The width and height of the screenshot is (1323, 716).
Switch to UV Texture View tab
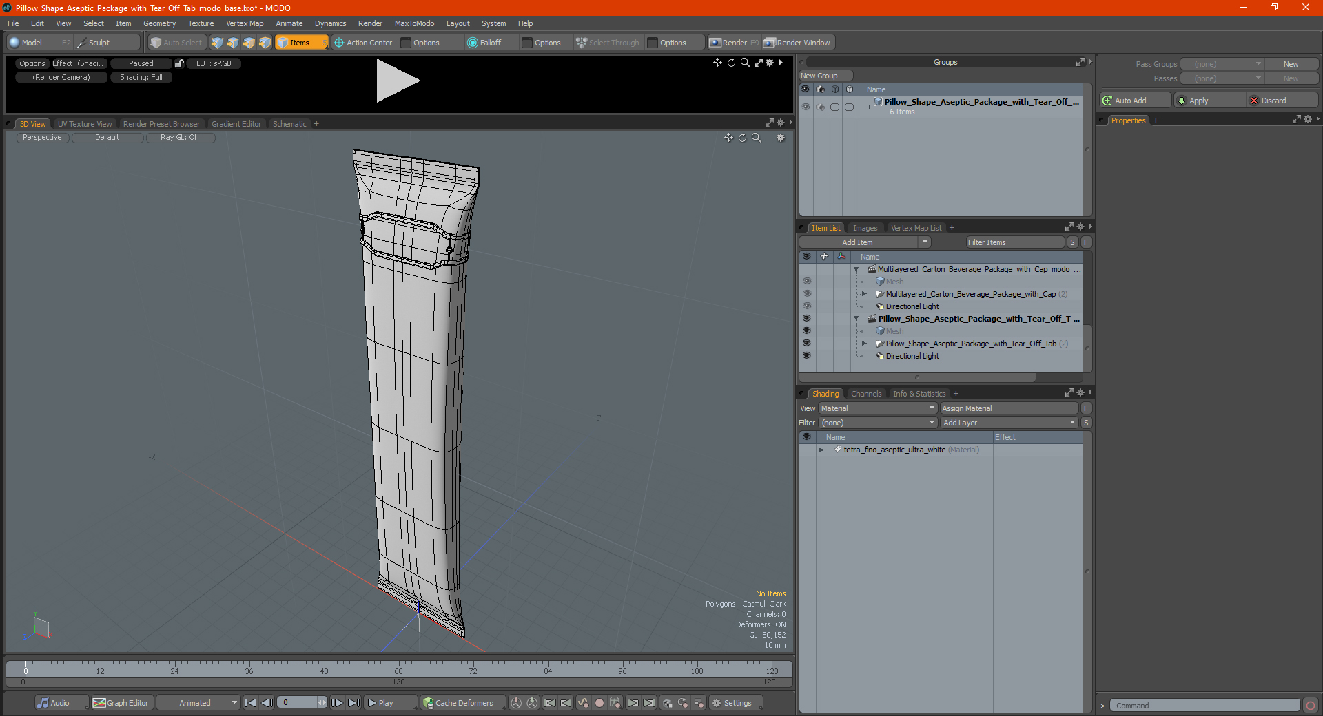tap(85, 124)
